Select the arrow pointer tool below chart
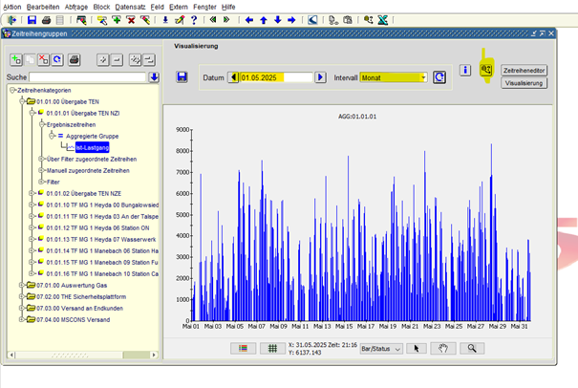 coord(417,349)
